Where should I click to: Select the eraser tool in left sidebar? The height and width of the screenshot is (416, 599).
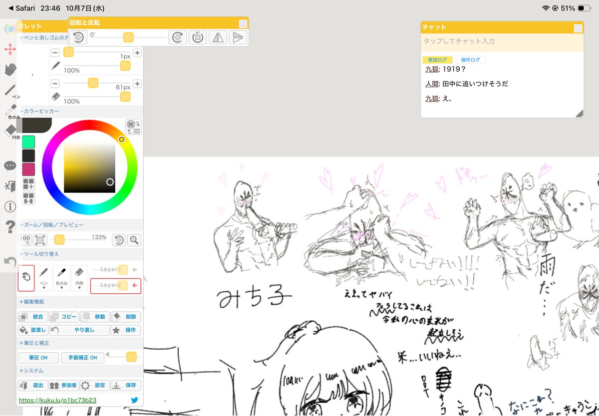pos(10,130)
